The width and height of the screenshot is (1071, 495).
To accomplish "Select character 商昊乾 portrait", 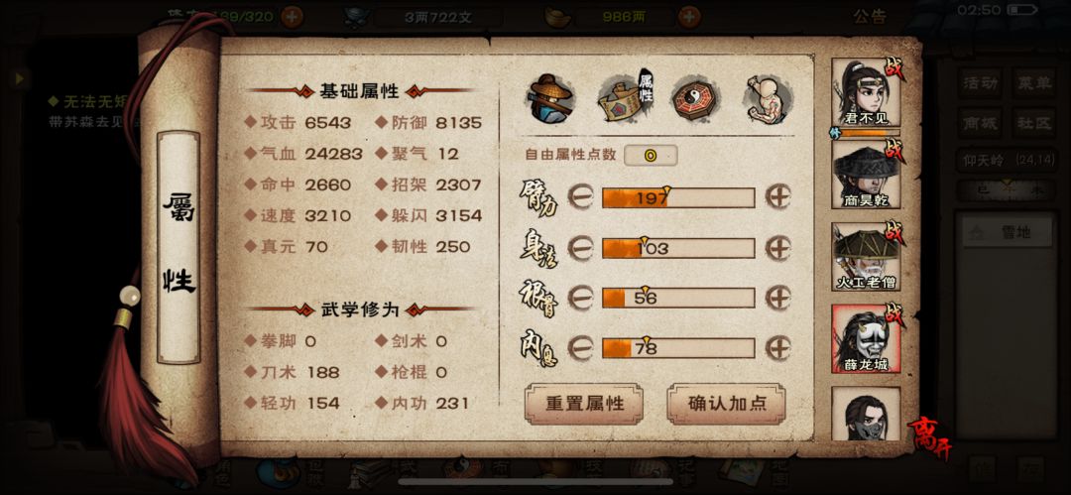I will pos(866,175).
